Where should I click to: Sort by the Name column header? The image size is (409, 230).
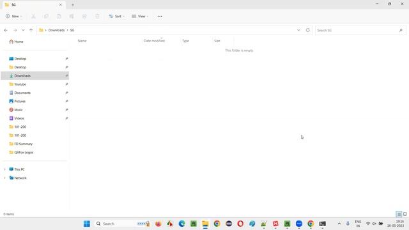pos(82,41)
